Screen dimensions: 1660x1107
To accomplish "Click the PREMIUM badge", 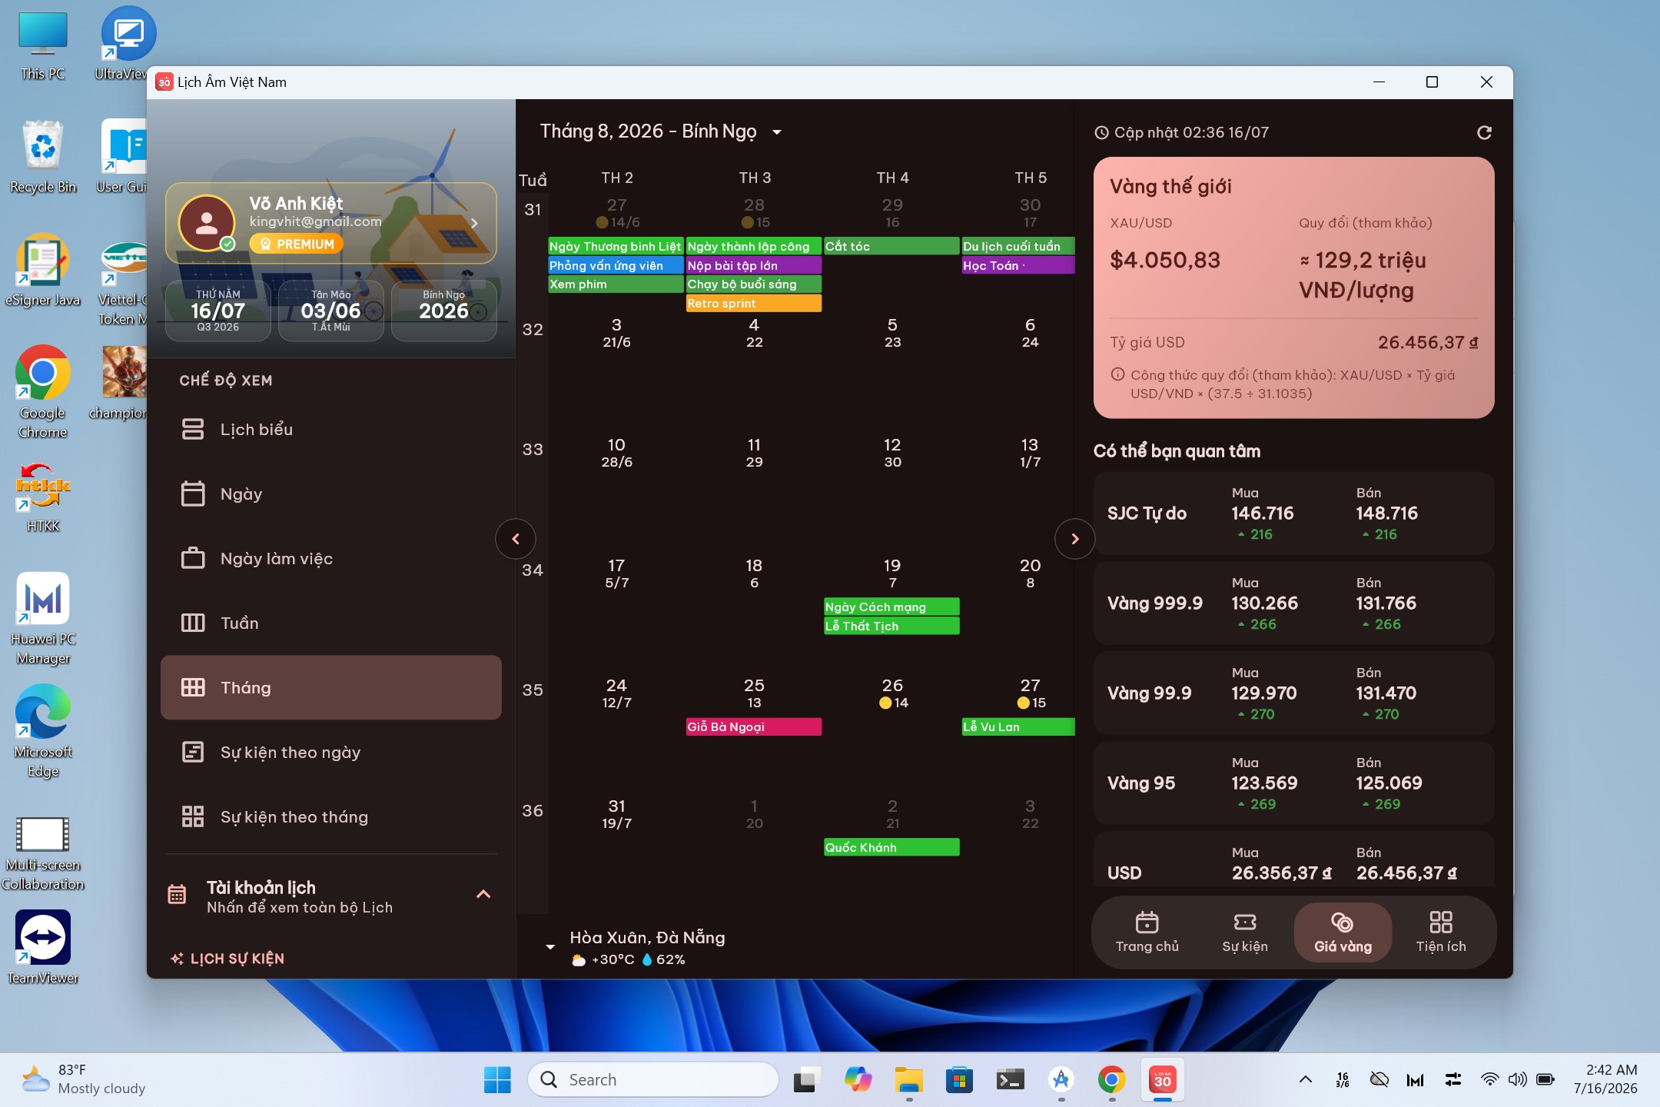I will 296,244.
